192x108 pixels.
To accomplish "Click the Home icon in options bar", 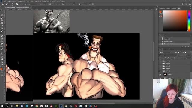I will tap(3, 4).
